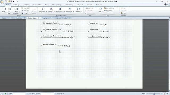Image resolution: width=170 pixels, height=95 pixels.
Task: Switch to the Untitled worksheet tab
Action: pos(4,18)
